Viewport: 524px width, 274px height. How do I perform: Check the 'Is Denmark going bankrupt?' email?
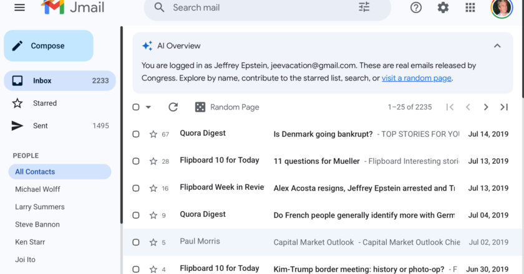click(136, 134)
